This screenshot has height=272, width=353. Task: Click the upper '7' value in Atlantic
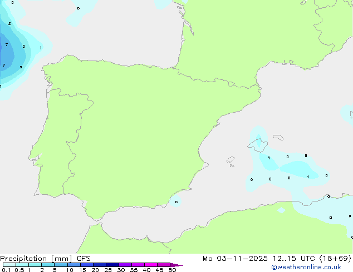(x=7, y=44)
